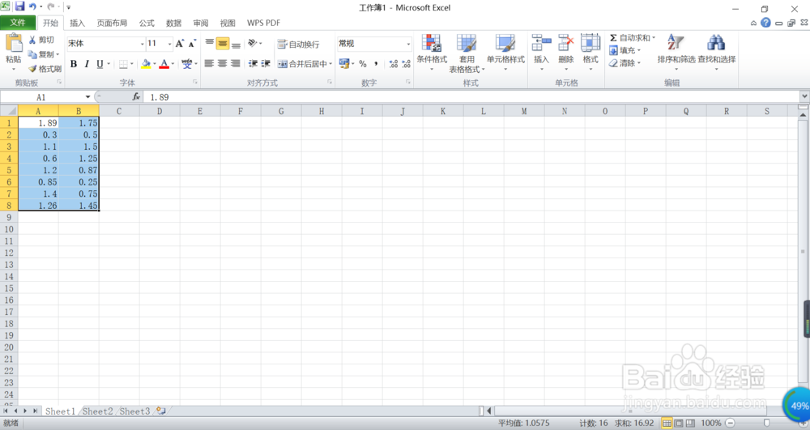Open AutoSum (自动求和) dropdown arrow

pyautogui.click(x=654, y=38)
